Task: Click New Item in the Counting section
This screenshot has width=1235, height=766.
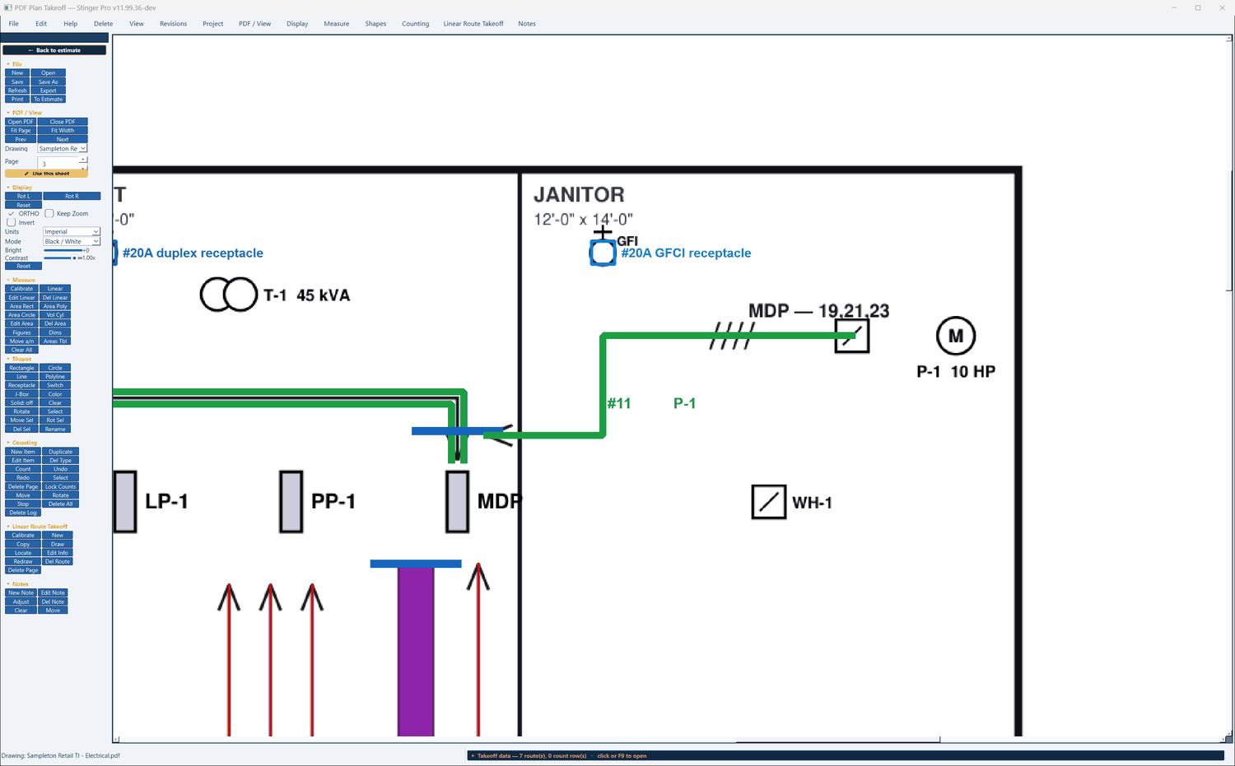Action: [x=23, y=452]
